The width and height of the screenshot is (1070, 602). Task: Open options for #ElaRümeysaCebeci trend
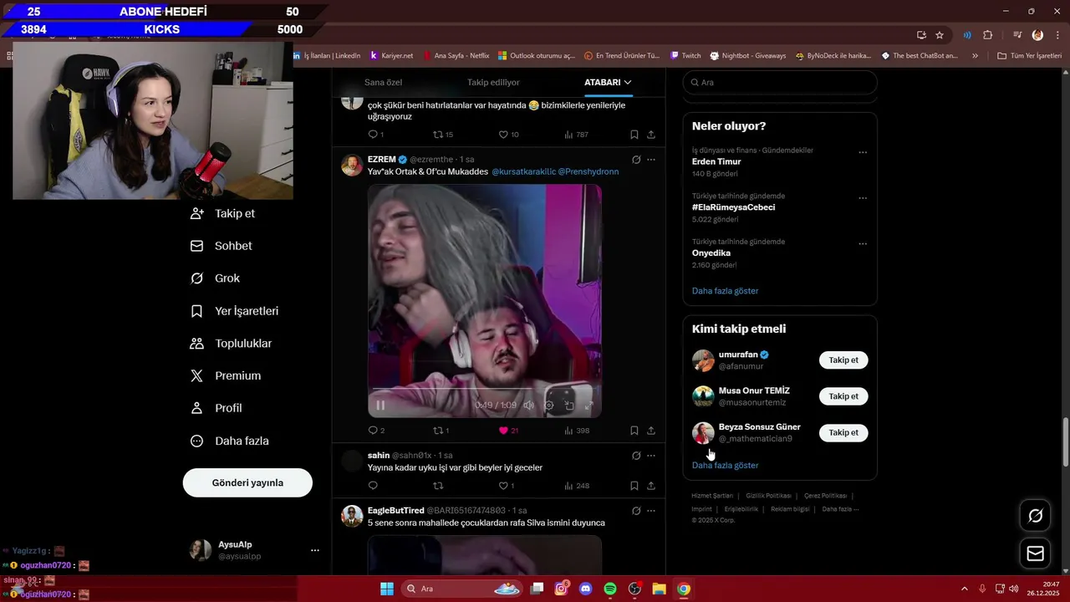click(x=863, y=199)
